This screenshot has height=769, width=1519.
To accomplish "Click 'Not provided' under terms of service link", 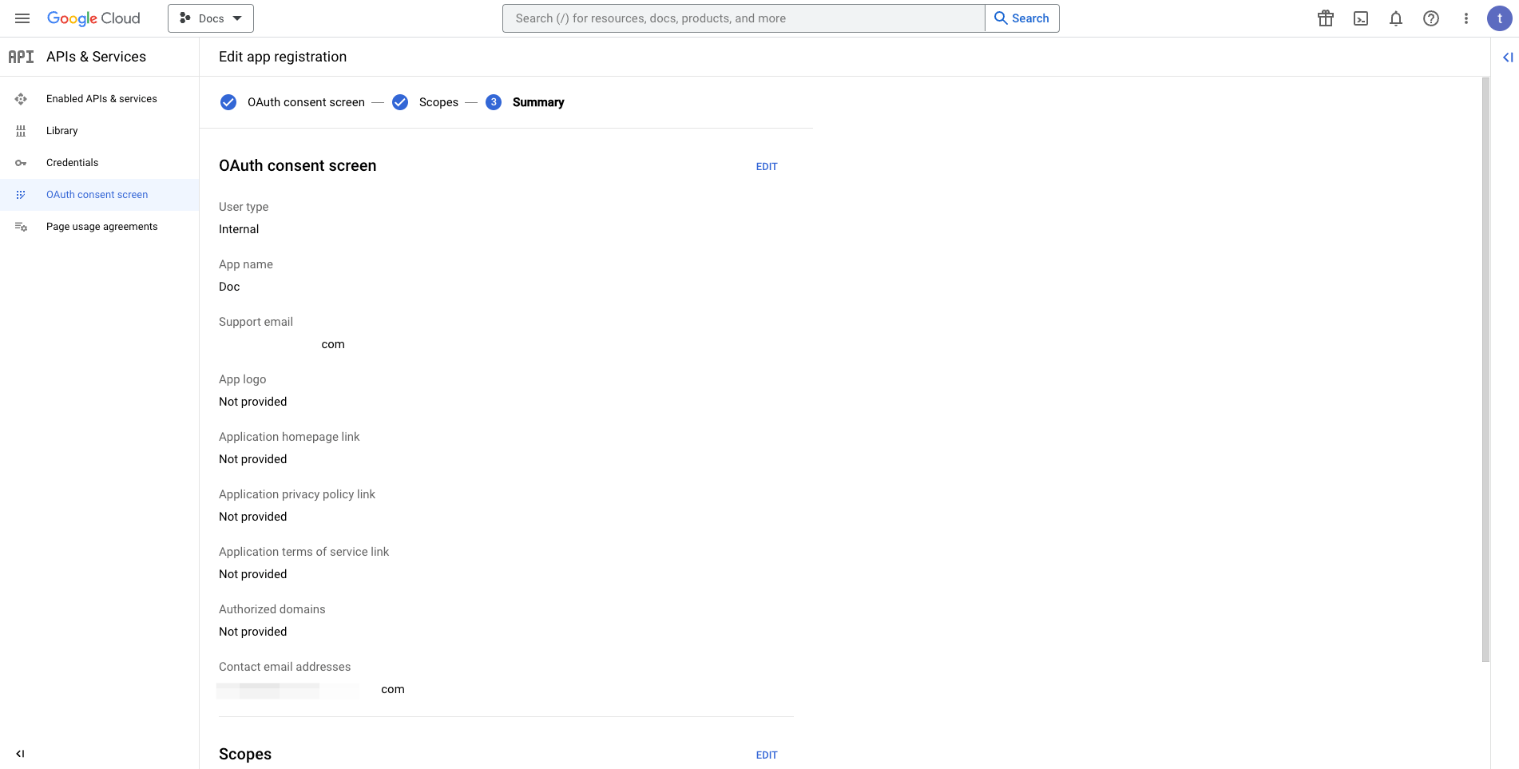I will (252, 574).
